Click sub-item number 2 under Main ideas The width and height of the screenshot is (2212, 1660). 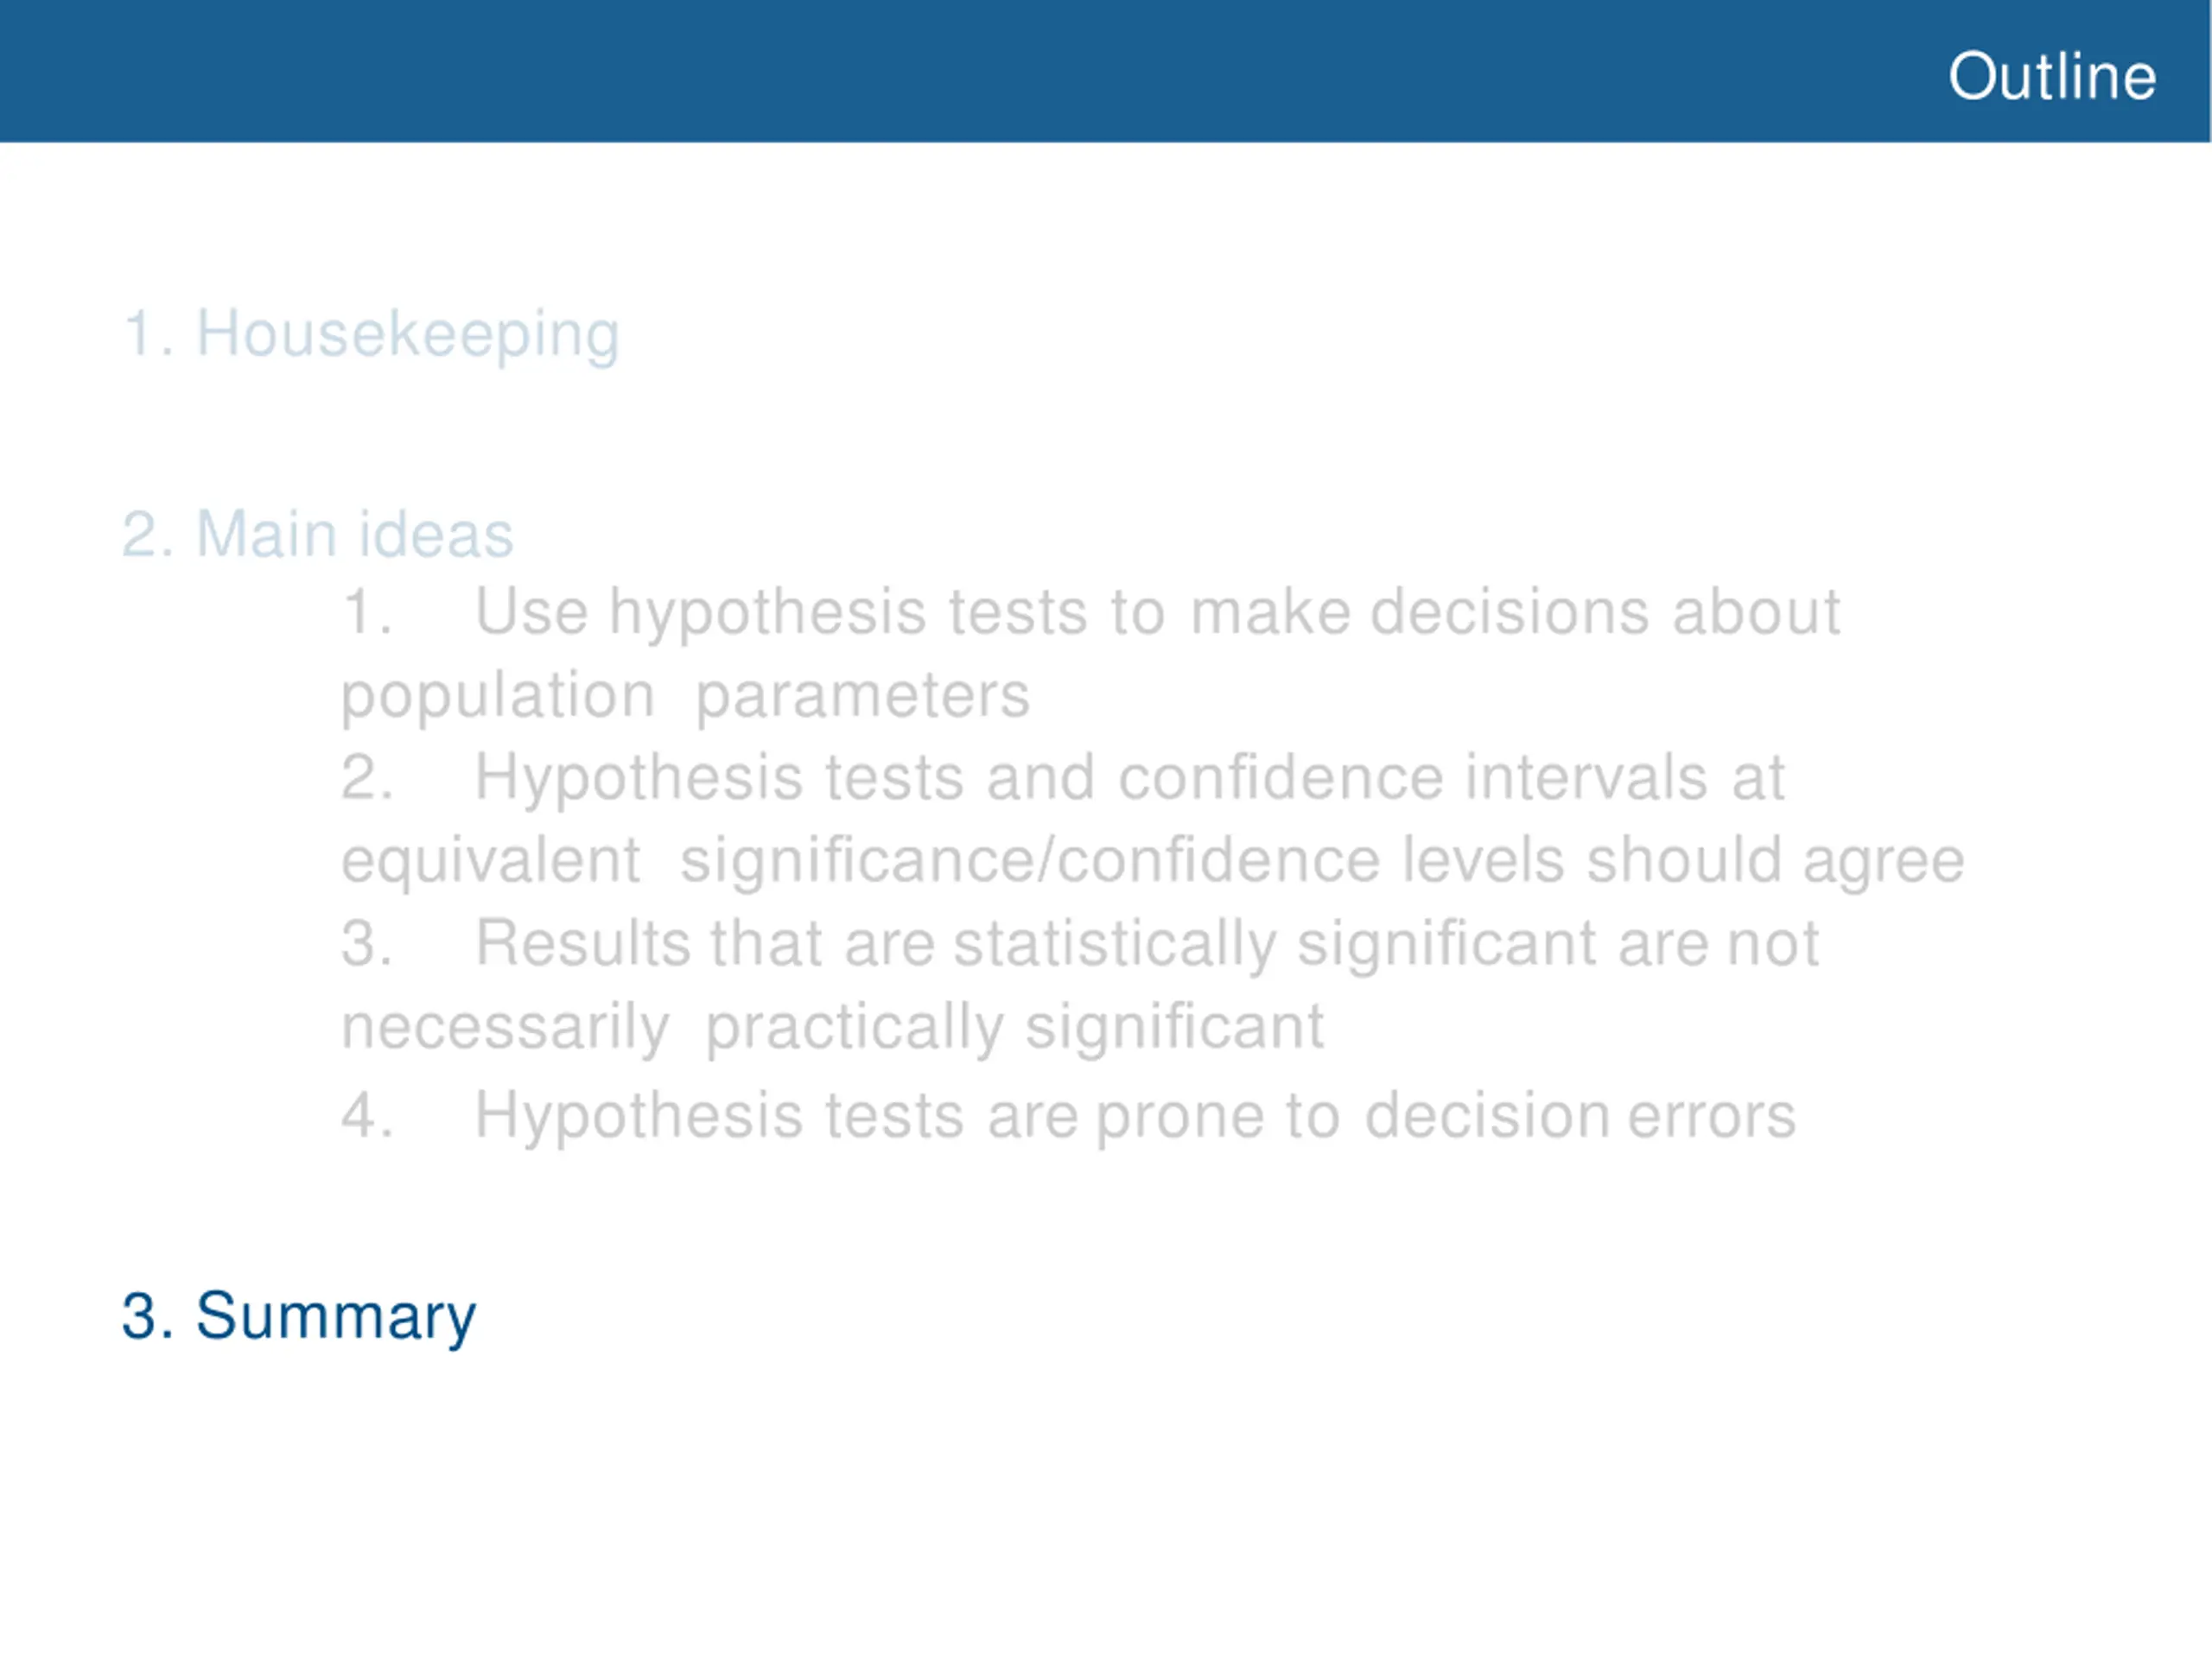point(366,777)
